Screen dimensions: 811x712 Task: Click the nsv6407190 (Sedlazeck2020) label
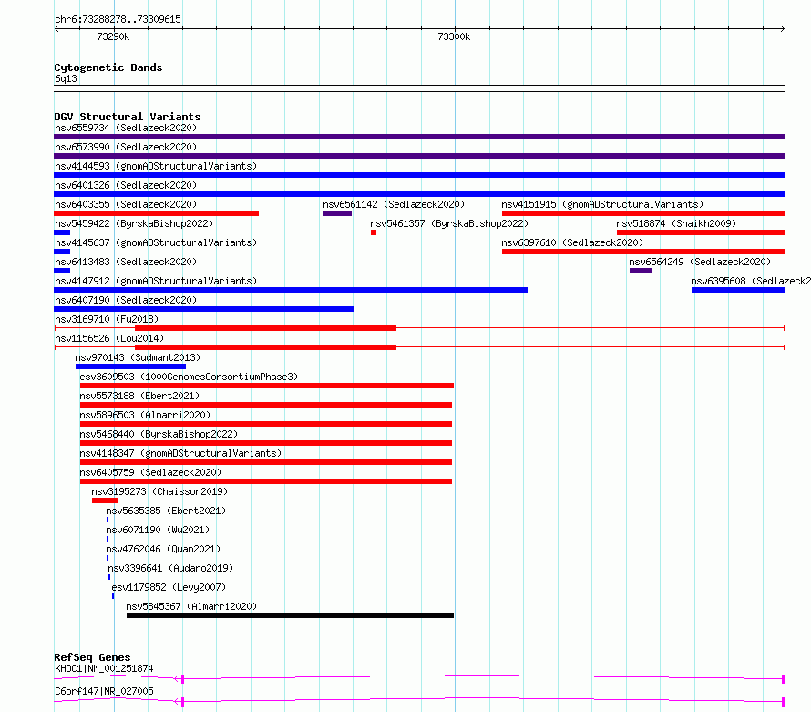126,300
